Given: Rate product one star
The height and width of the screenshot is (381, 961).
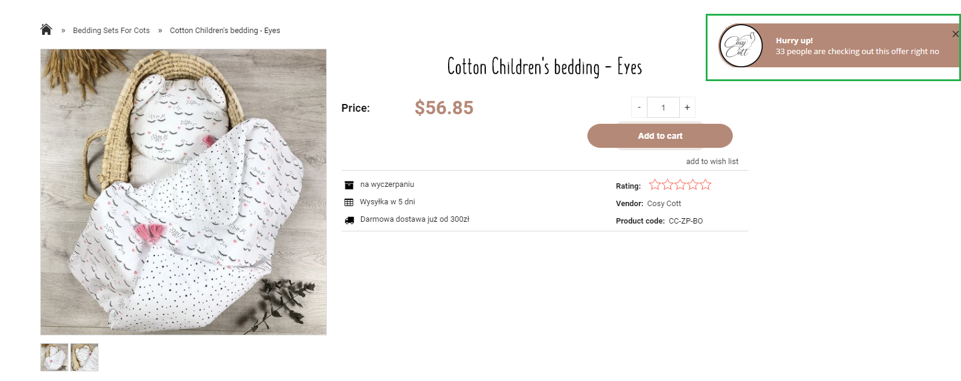Looking at the screenshot, I should click(655, 185).
